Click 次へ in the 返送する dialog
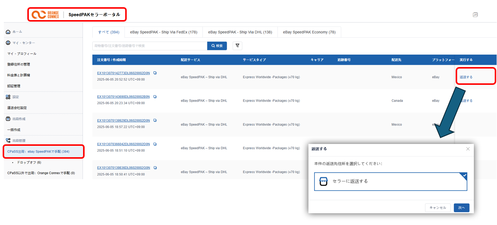497x225 pixels. (461, 208)
